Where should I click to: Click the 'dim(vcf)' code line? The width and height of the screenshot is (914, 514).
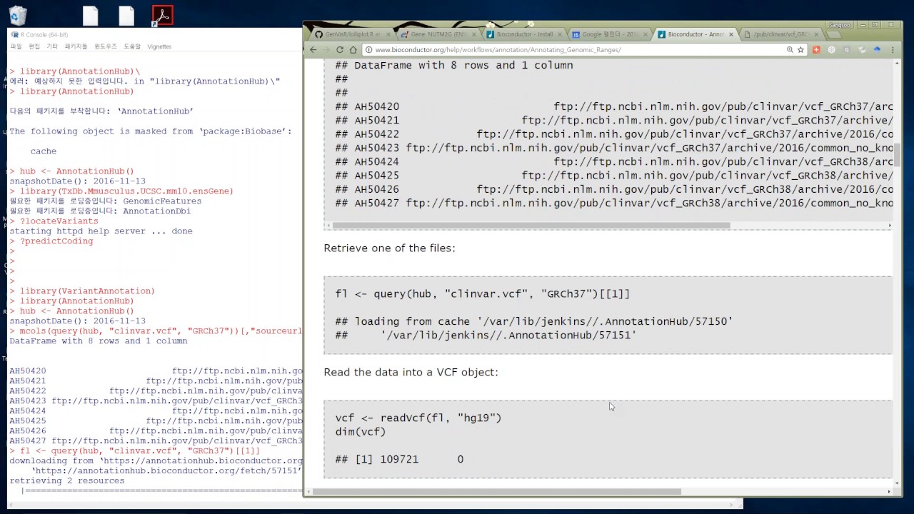[361, 431]
